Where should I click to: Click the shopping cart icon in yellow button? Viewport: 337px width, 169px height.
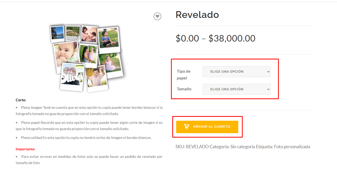tap(187, 127)
